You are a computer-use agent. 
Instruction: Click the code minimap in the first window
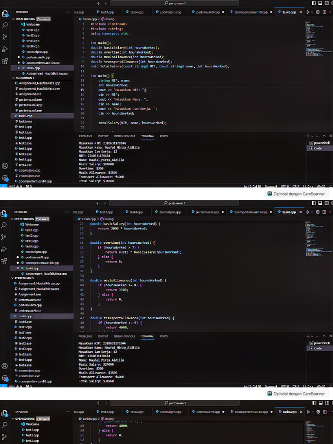[x=319, y=39]
